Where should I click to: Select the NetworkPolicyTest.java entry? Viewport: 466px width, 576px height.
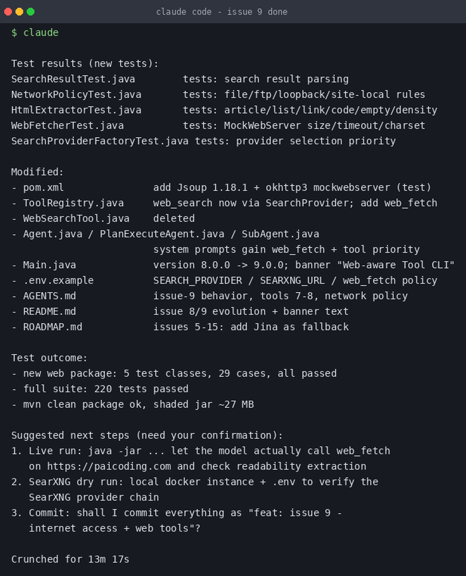click(x=76, y=94)
